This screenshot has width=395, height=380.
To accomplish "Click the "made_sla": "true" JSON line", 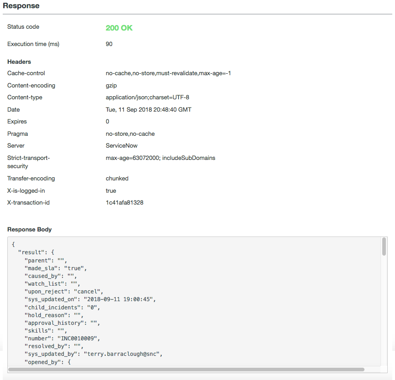I will [56, 268].
